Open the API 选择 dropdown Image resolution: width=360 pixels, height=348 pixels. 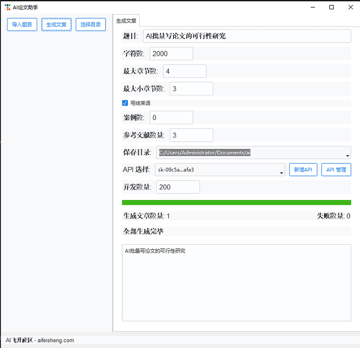coord(220,170)
